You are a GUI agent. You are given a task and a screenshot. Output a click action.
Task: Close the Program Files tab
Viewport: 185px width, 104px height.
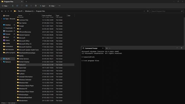pyautogui.click(x=22, y=2)
